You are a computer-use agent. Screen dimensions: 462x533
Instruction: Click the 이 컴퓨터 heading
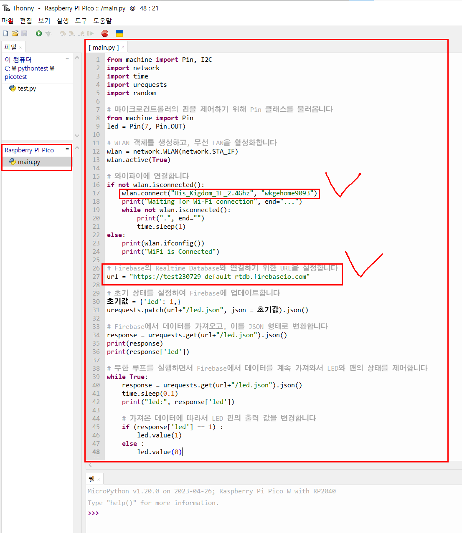[x=18, y=60]
